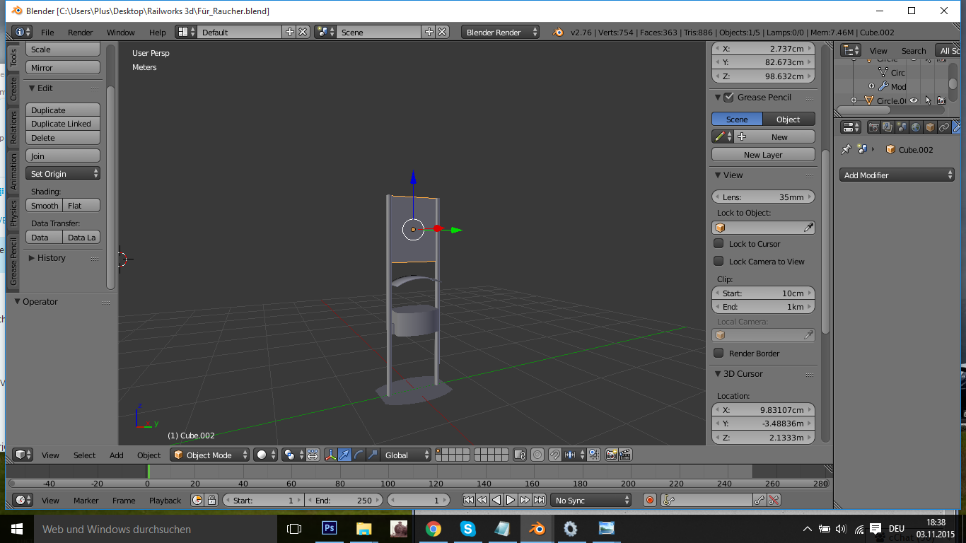This screenshot has width=966, height=543.
Task: Open the World properties globe tab
Action: tap(916, 127)
